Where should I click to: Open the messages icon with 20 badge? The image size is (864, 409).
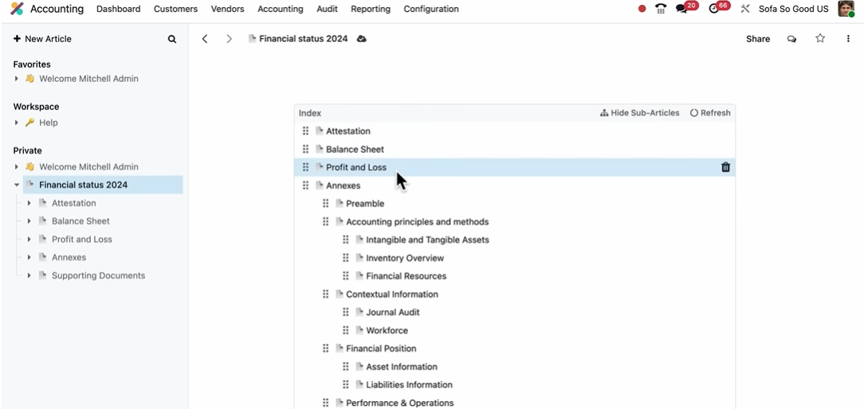[x=682, y=9]
